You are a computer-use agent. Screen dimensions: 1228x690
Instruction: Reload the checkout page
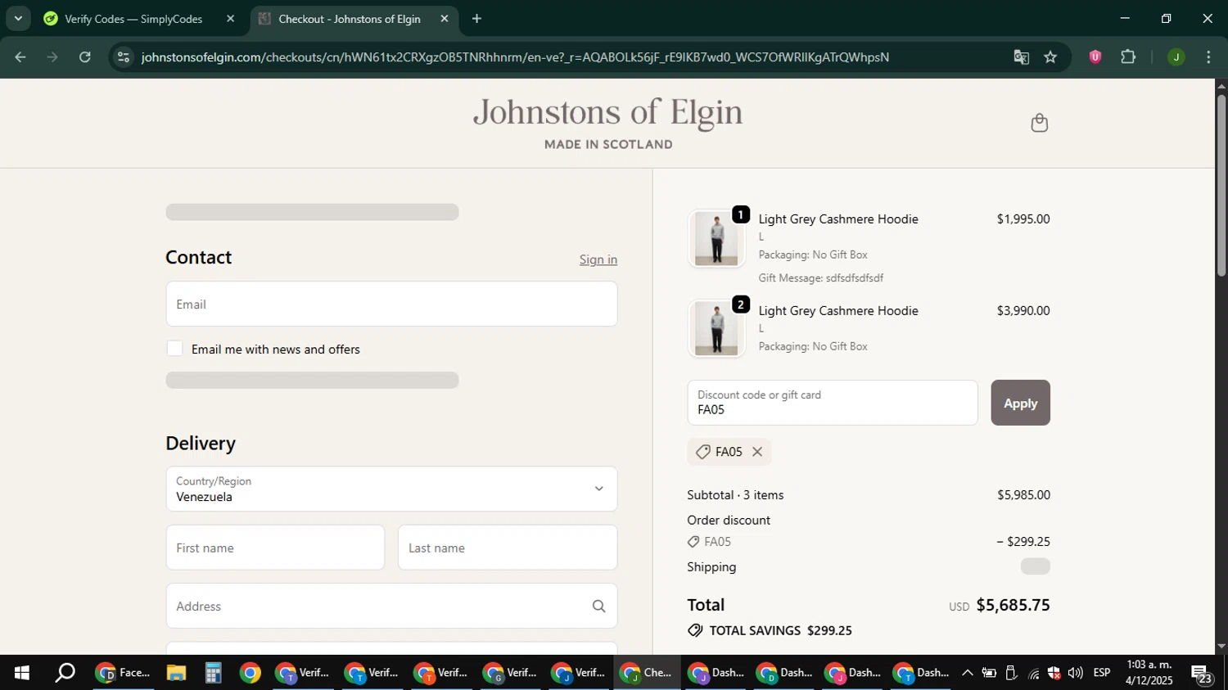pyautogui.click(x=85, y=57)
